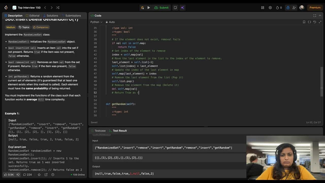The width and height of the screenshot is (325, 183).
Task: Open the AI sparkle assistant icon
Action: point(182,8)
